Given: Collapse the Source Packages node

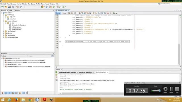Looking at the screenshot, I should (x=4, y=21).
